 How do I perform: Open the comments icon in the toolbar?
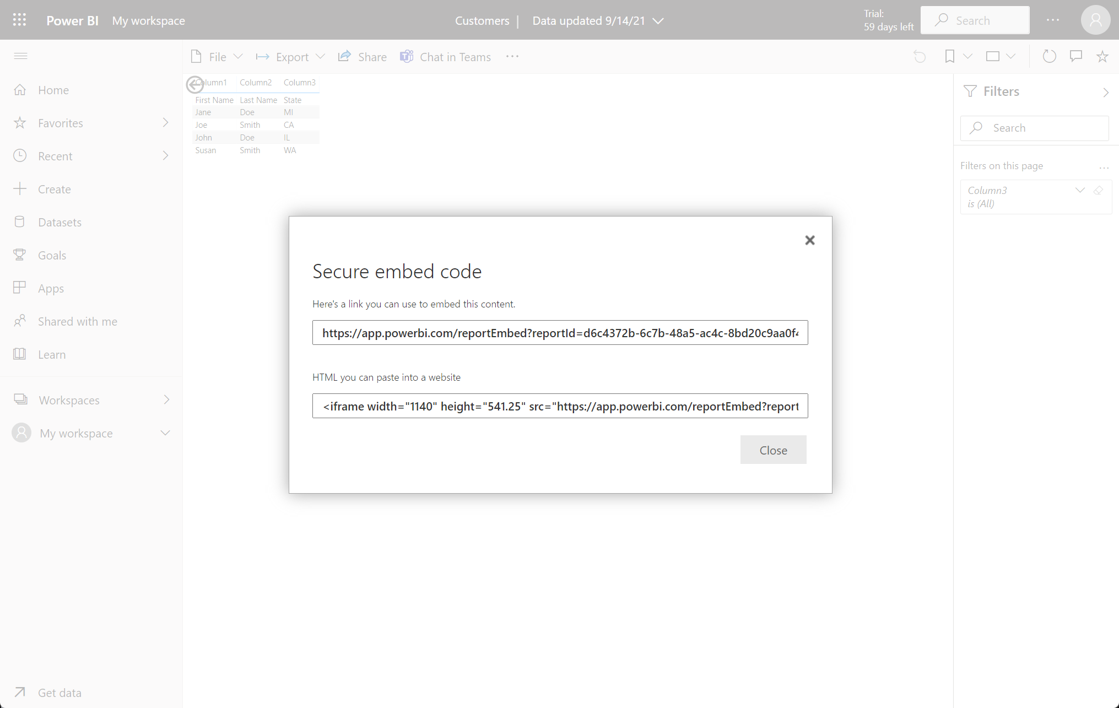pos(1075,56)
